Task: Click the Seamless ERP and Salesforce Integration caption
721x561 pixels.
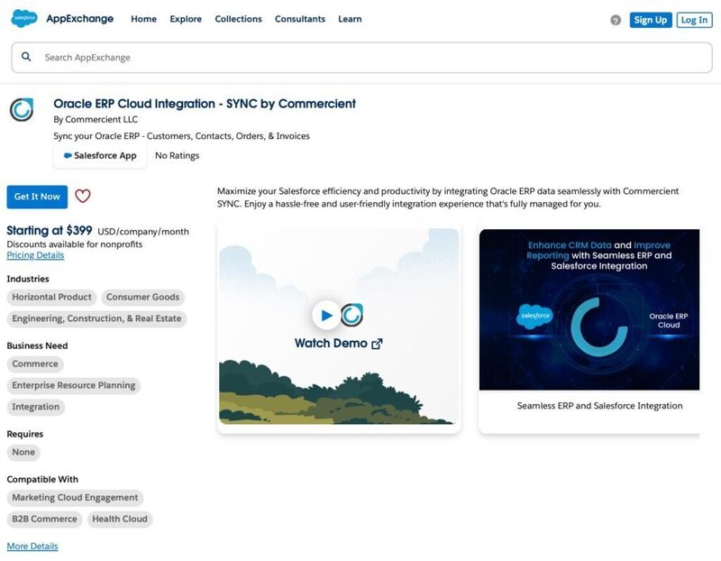Action: click(599, 406)
